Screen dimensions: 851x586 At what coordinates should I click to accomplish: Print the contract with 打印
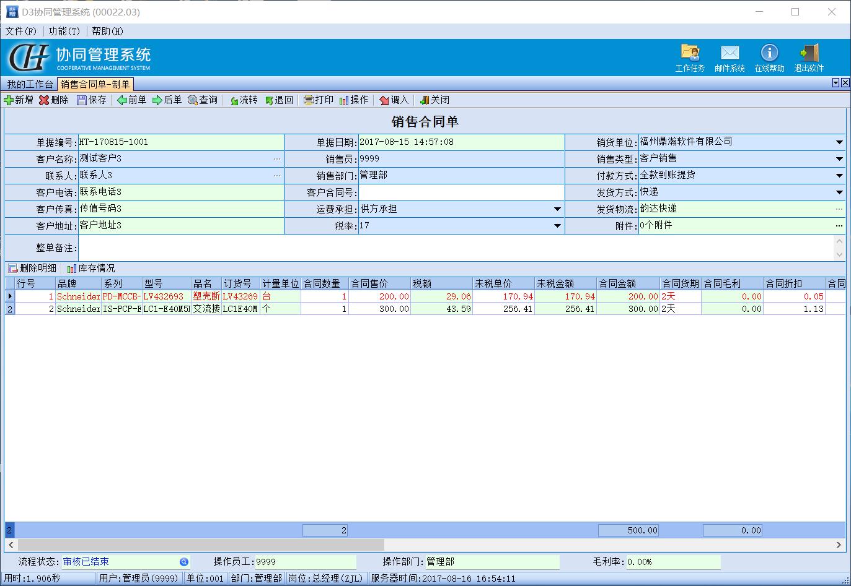coord(319,100)
